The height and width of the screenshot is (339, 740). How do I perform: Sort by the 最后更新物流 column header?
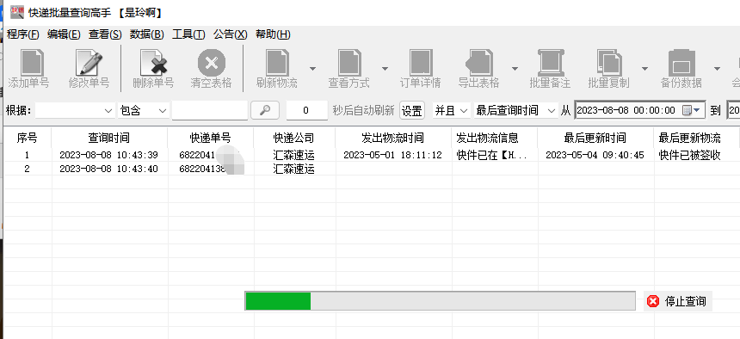click(689, 138)
